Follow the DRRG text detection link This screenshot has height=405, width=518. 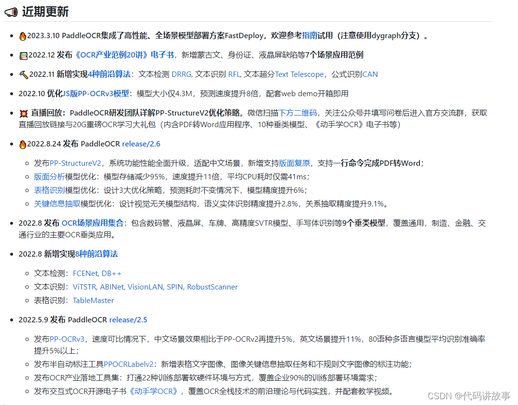[181, 74]
